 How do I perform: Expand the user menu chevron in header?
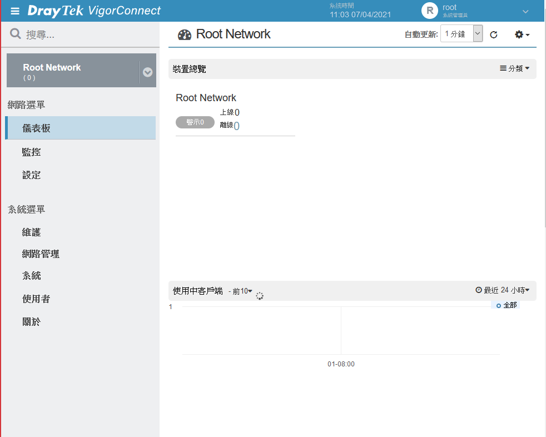tap(525, 11)
